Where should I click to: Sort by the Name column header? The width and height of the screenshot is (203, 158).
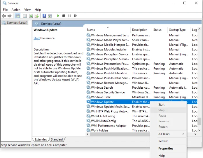click(x=108, y=30)
